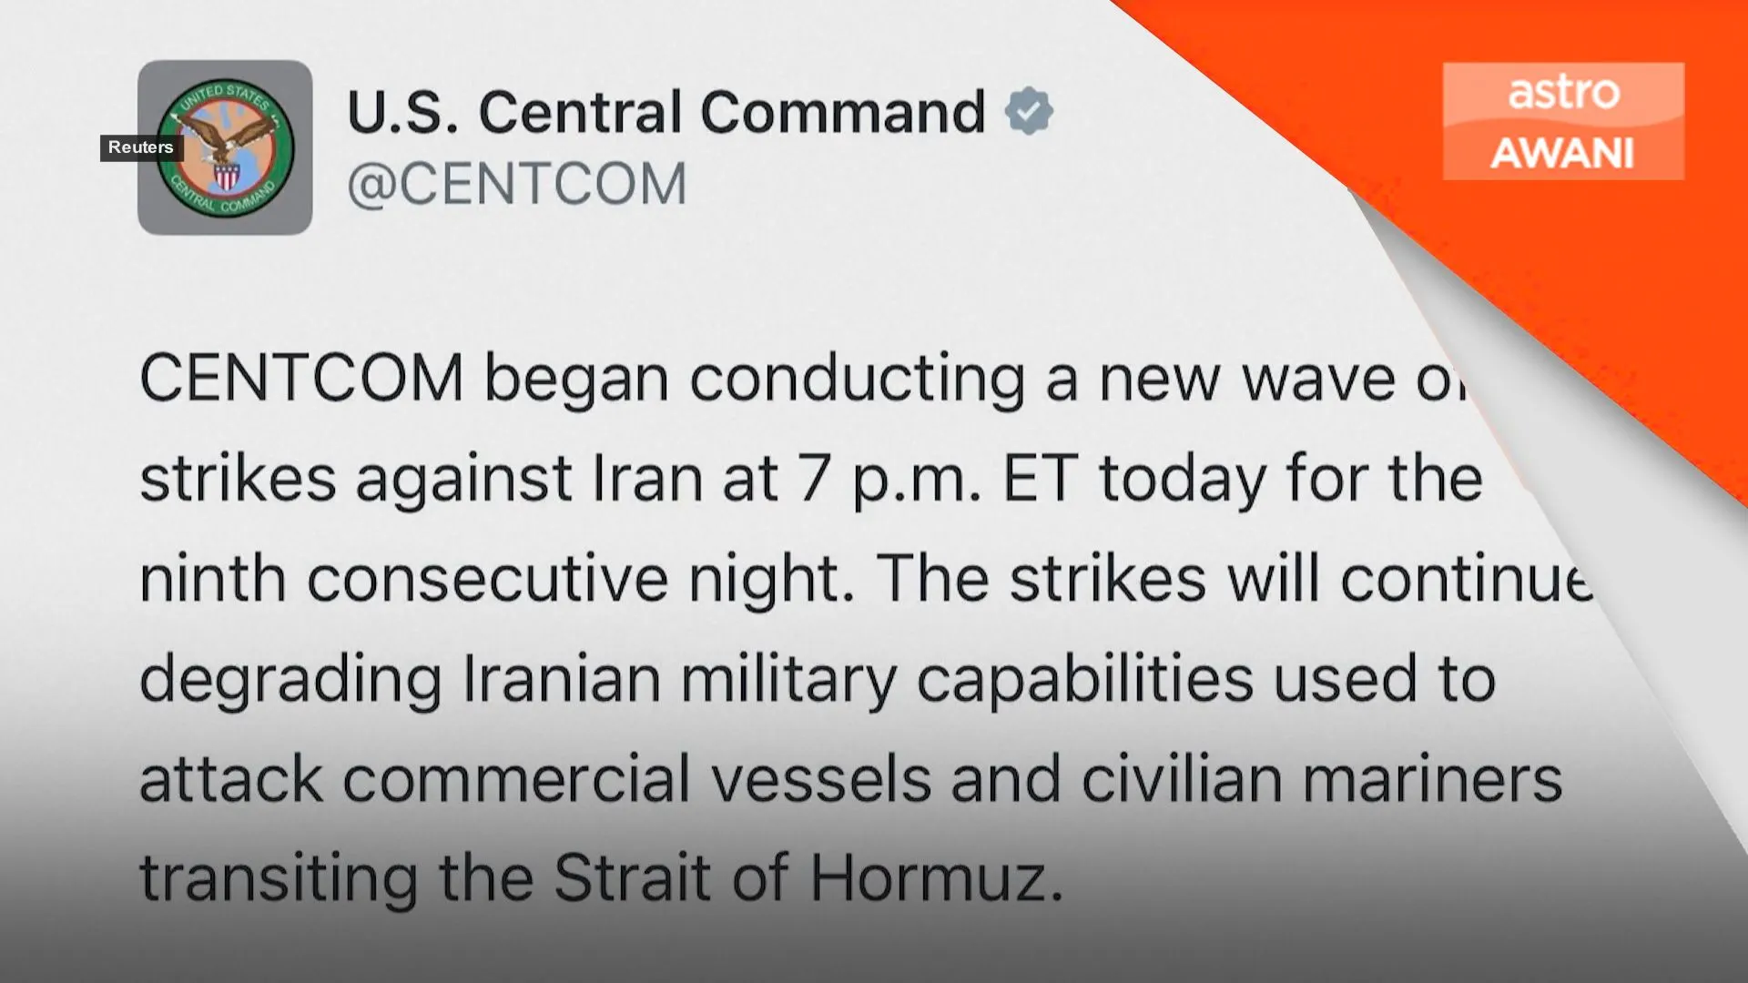Click the words civilian mariners
1748x983 pixels.
click(1321, 779)
